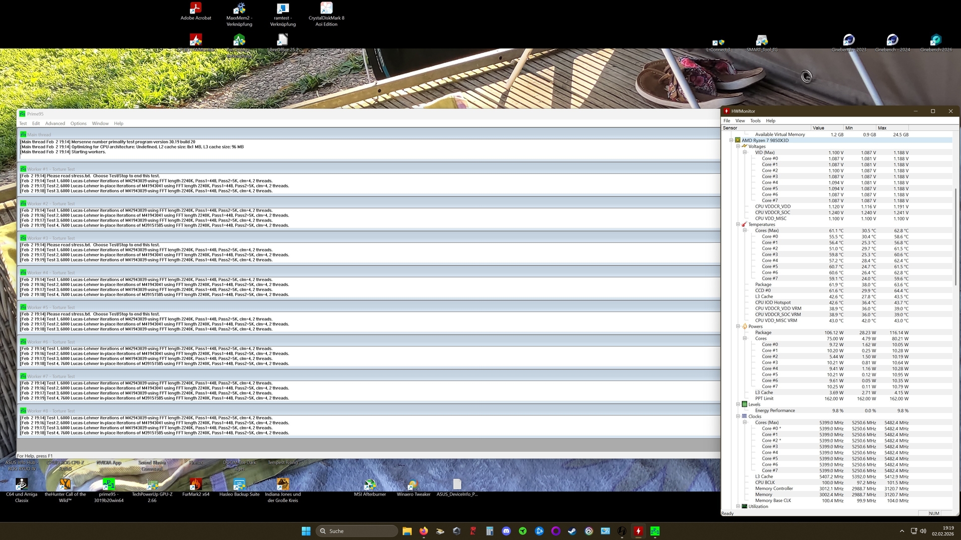Open TechPowerUp GPU-Z shortcut icon
Screen dimensions: 961x540
click(152, 484)
